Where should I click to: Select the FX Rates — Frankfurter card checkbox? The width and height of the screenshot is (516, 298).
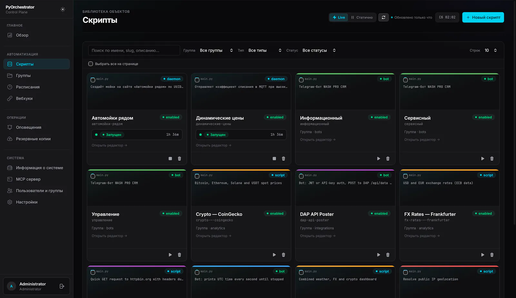[405, 176]
